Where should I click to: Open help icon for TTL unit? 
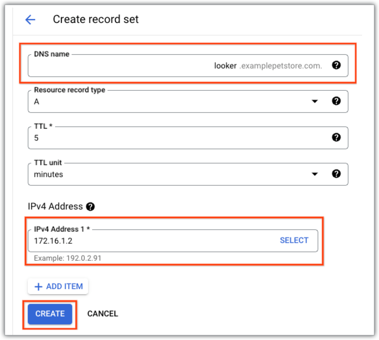point(336,174)
